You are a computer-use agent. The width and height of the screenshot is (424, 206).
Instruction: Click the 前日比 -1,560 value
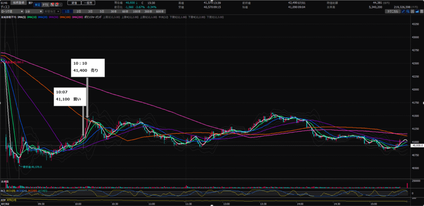(130, 7)
